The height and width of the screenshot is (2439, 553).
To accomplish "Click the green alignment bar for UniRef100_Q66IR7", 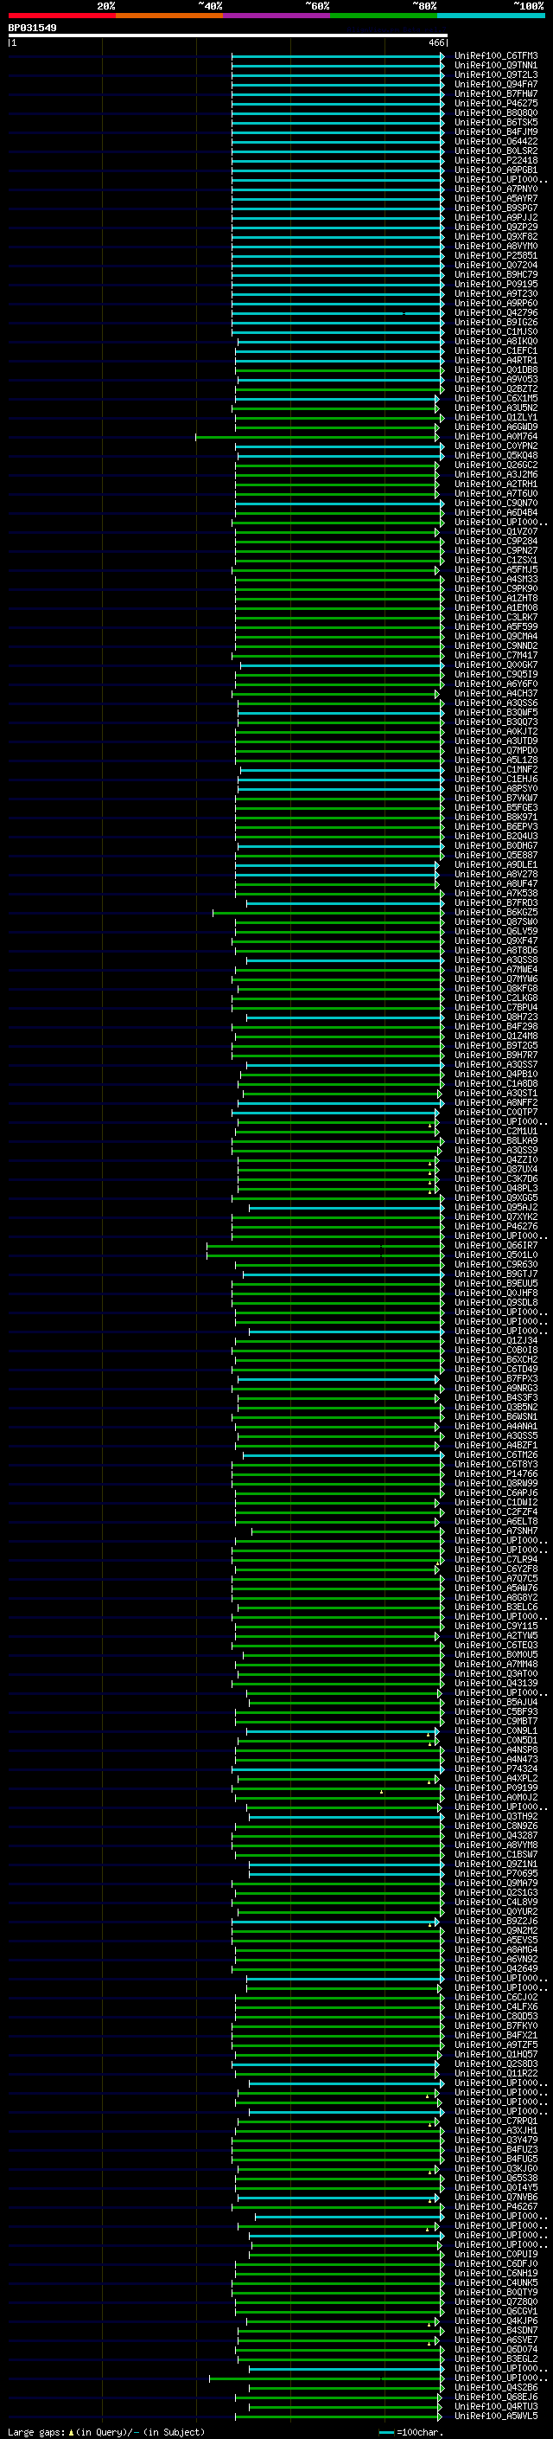I will (x=325, y=1245).
